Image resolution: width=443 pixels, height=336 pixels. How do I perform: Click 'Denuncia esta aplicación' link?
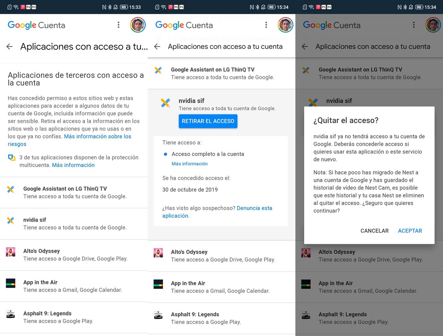[x=254, y=208]
